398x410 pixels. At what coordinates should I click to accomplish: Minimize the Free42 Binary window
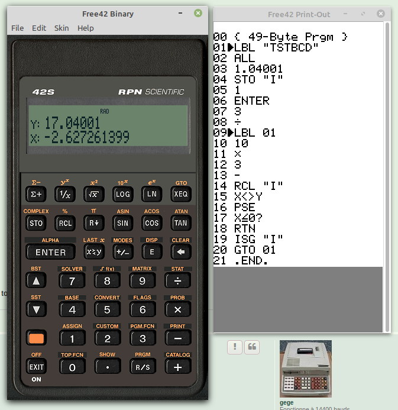click(x=180, y=13)
